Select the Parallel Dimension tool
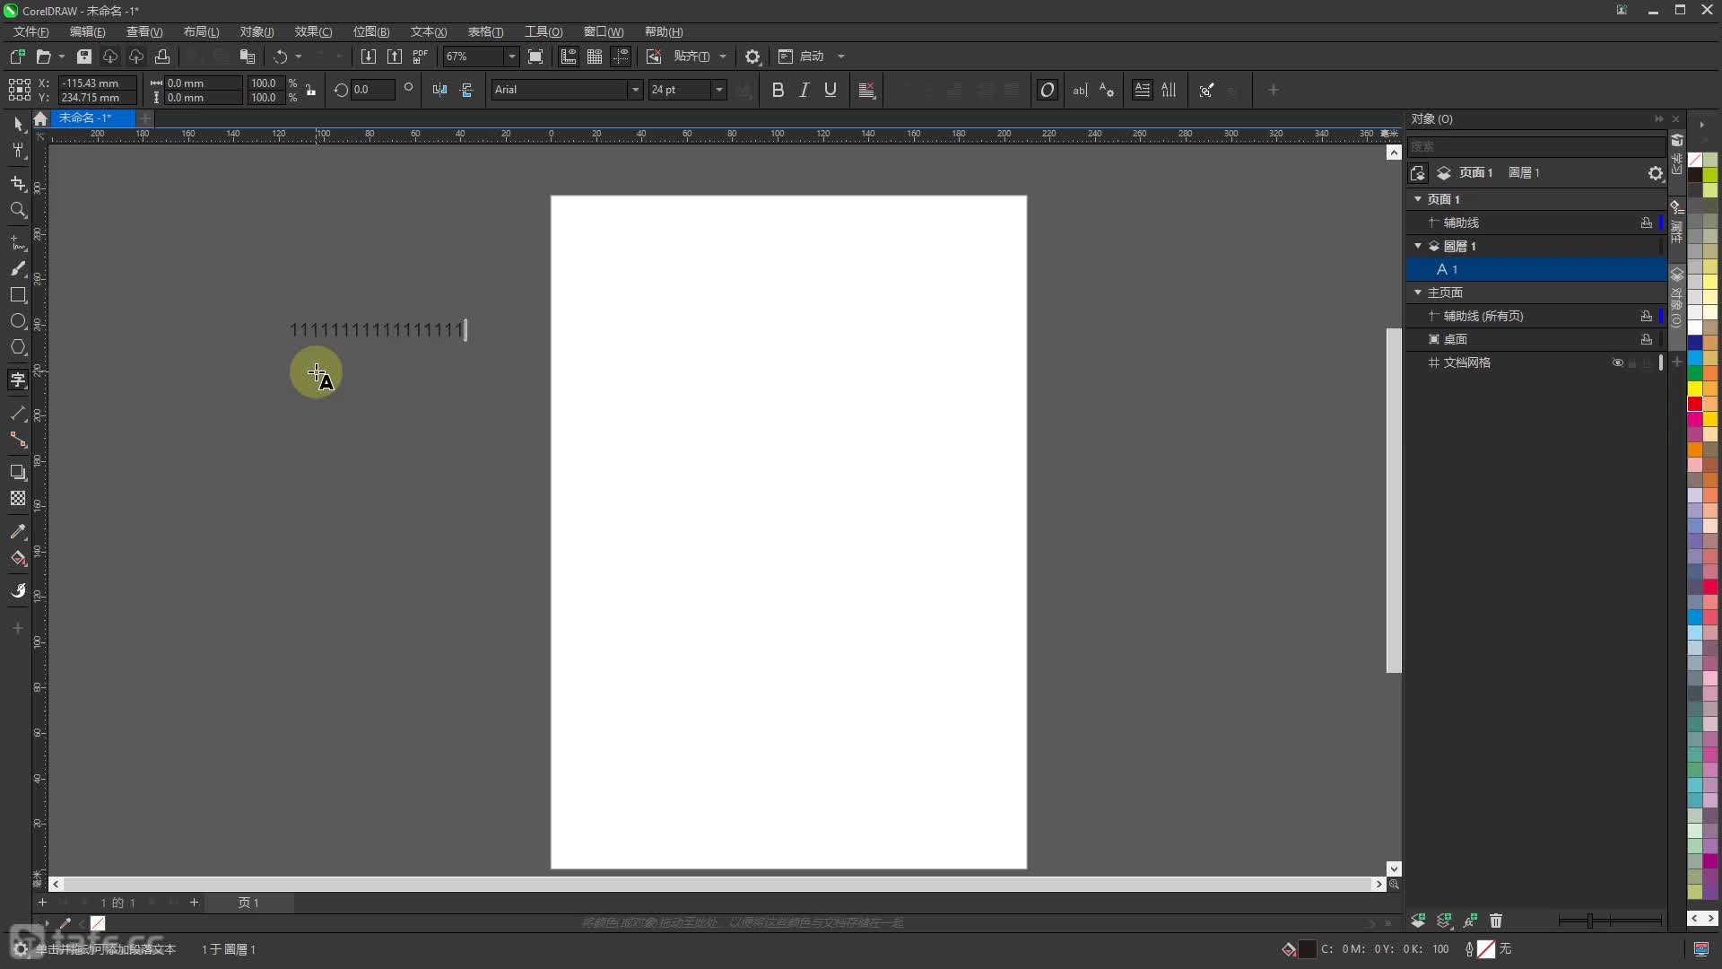The width and height of the screenshot is (1722, 969). [x=18, y=414]
